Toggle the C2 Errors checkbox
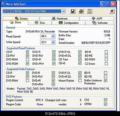This screenshot has width=120, height=116. [106, 63]
